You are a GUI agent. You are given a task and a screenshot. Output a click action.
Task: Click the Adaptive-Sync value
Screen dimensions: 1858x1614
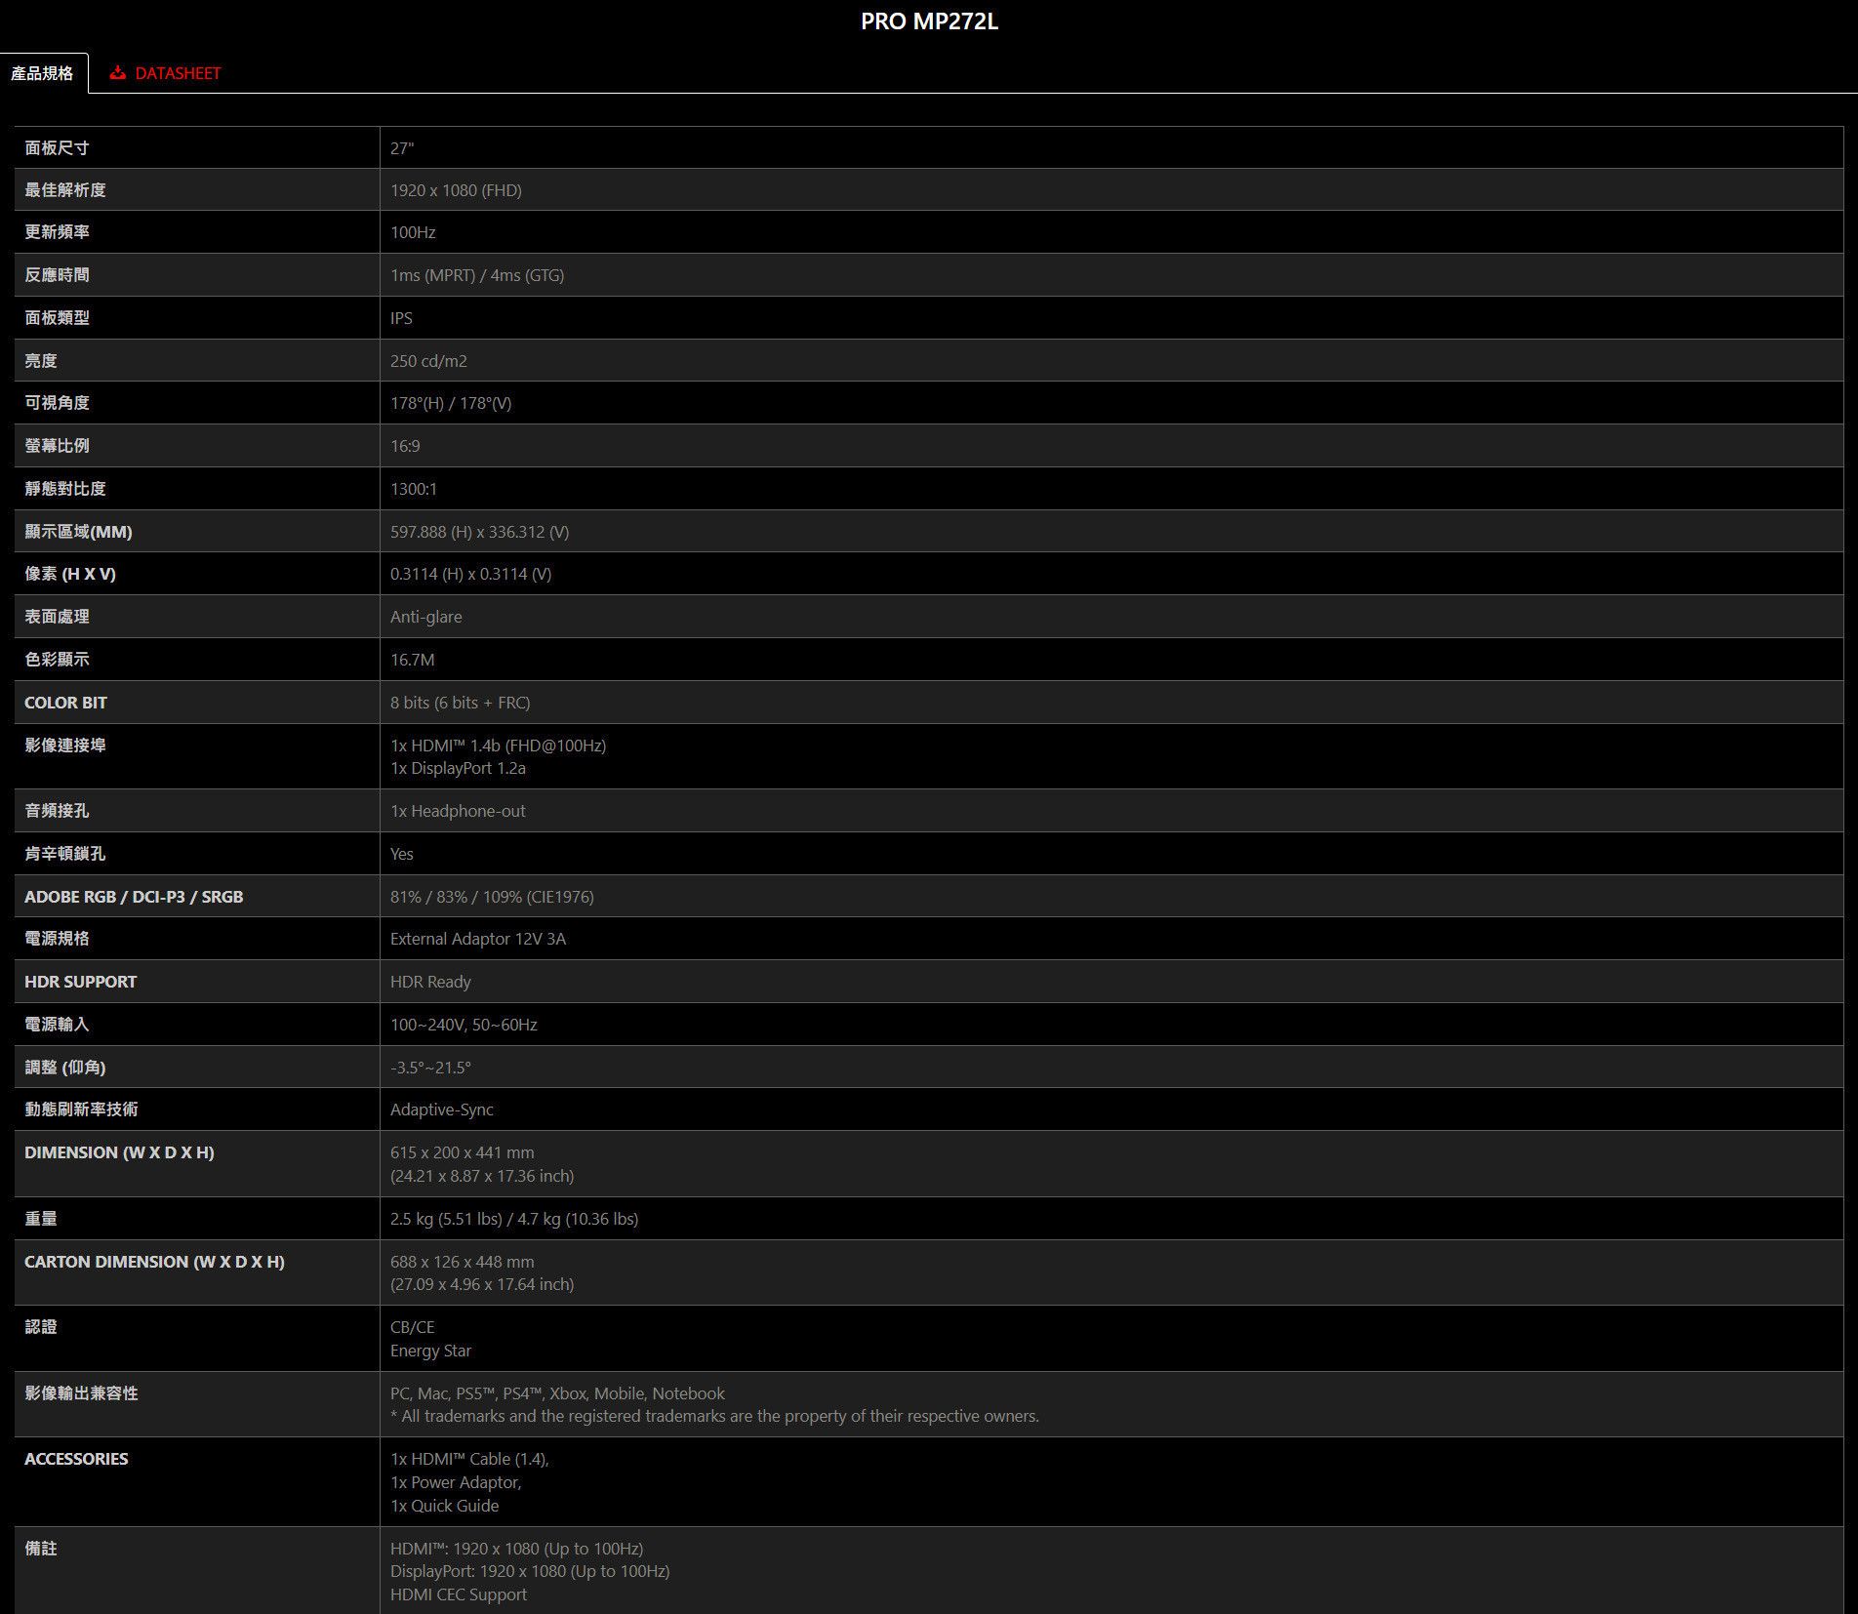(x=442, y=1110)
